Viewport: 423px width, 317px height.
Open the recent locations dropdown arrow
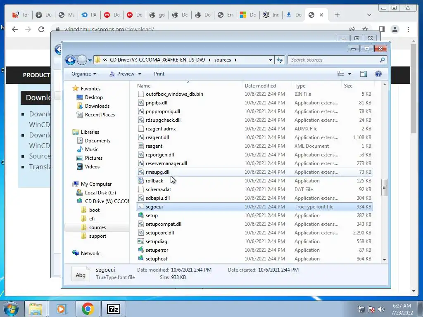(x=90, y=60)
